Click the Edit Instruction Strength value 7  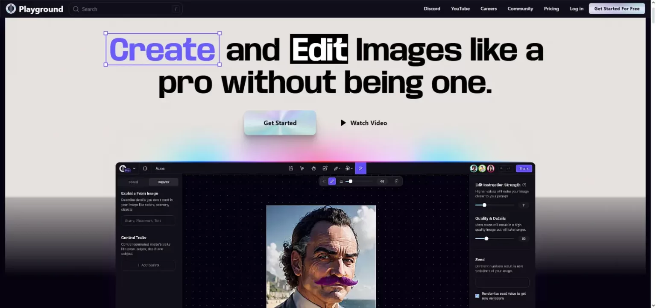tap(524, 205)
